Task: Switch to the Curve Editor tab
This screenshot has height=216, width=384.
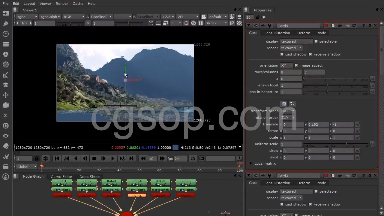Action: click(61, 177)
